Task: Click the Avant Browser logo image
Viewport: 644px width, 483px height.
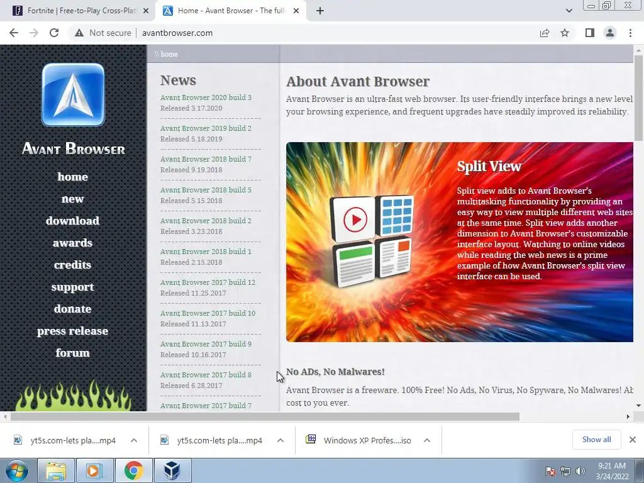Action: (x=73, y=94)
